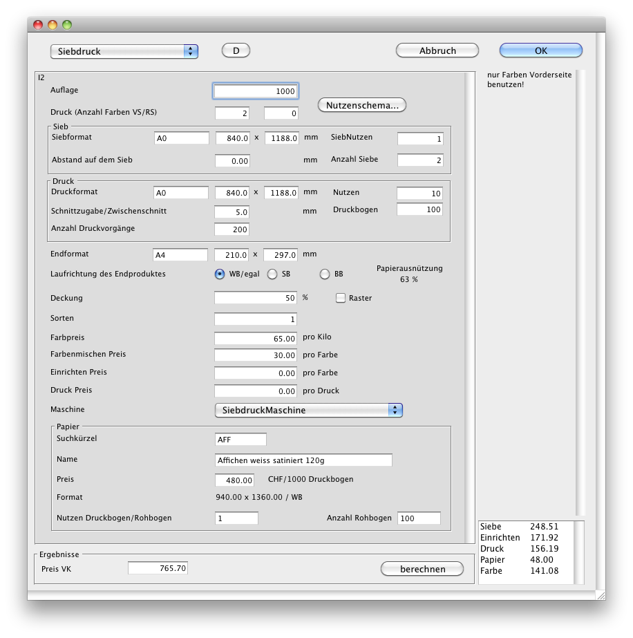
Task: Click the berechnen button
Action: click(422, 569)
